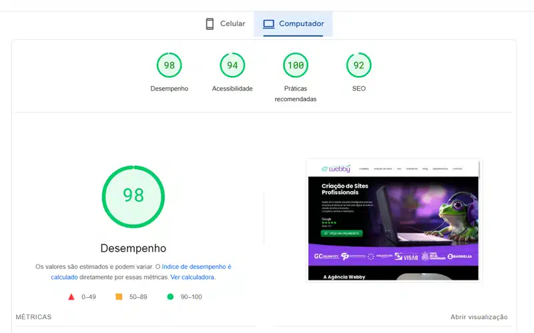Viewport: 534px width, 333px height.
Task: Click Abrir visualização button
Action: click(479, 317)
